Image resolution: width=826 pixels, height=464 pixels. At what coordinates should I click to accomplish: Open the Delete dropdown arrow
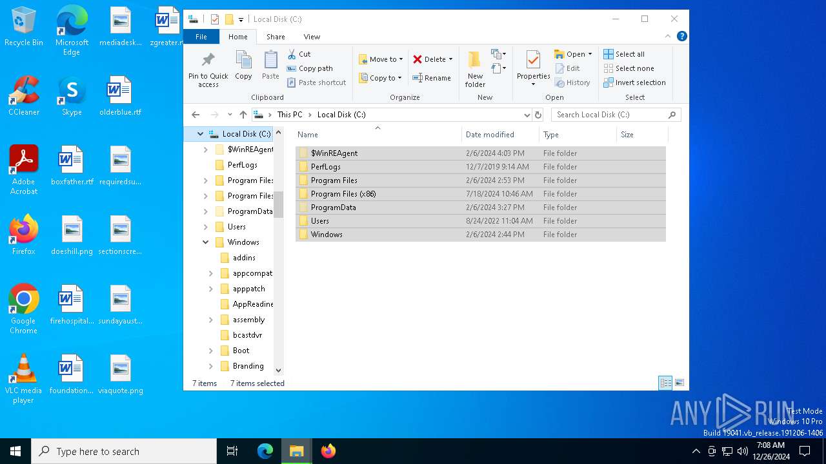(x=450, y=59)
